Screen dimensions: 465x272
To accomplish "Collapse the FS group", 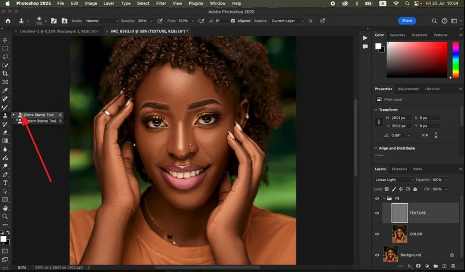I will 385,198.
